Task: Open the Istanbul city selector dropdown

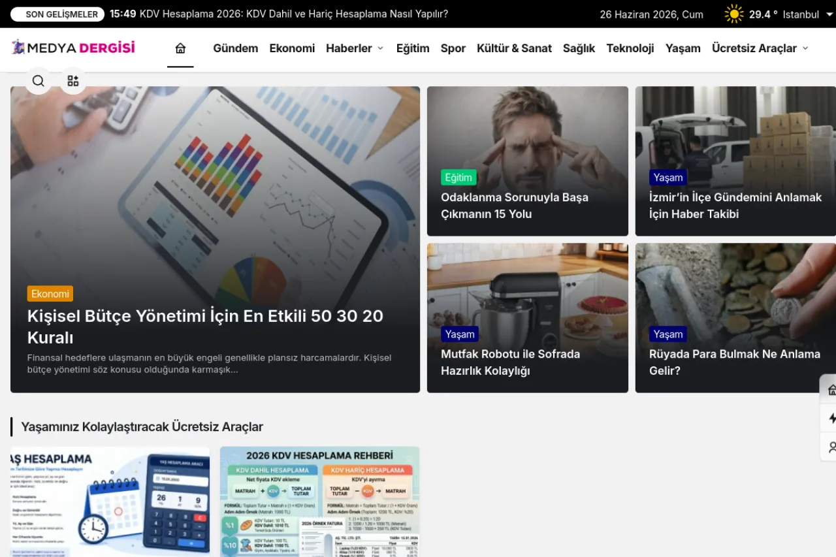Action: click(807, 14)
